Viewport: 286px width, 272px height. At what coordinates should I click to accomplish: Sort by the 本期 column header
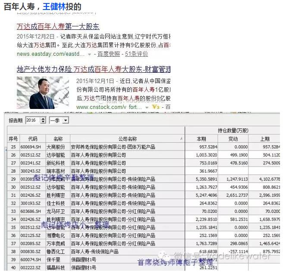click(201, 139)
